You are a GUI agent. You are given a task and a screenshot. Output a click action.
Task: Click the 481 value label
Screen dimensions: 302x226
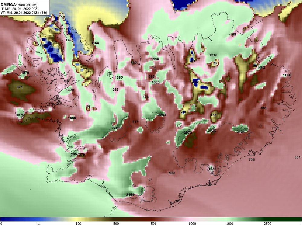pyautogui.click(x=264, y=108)
